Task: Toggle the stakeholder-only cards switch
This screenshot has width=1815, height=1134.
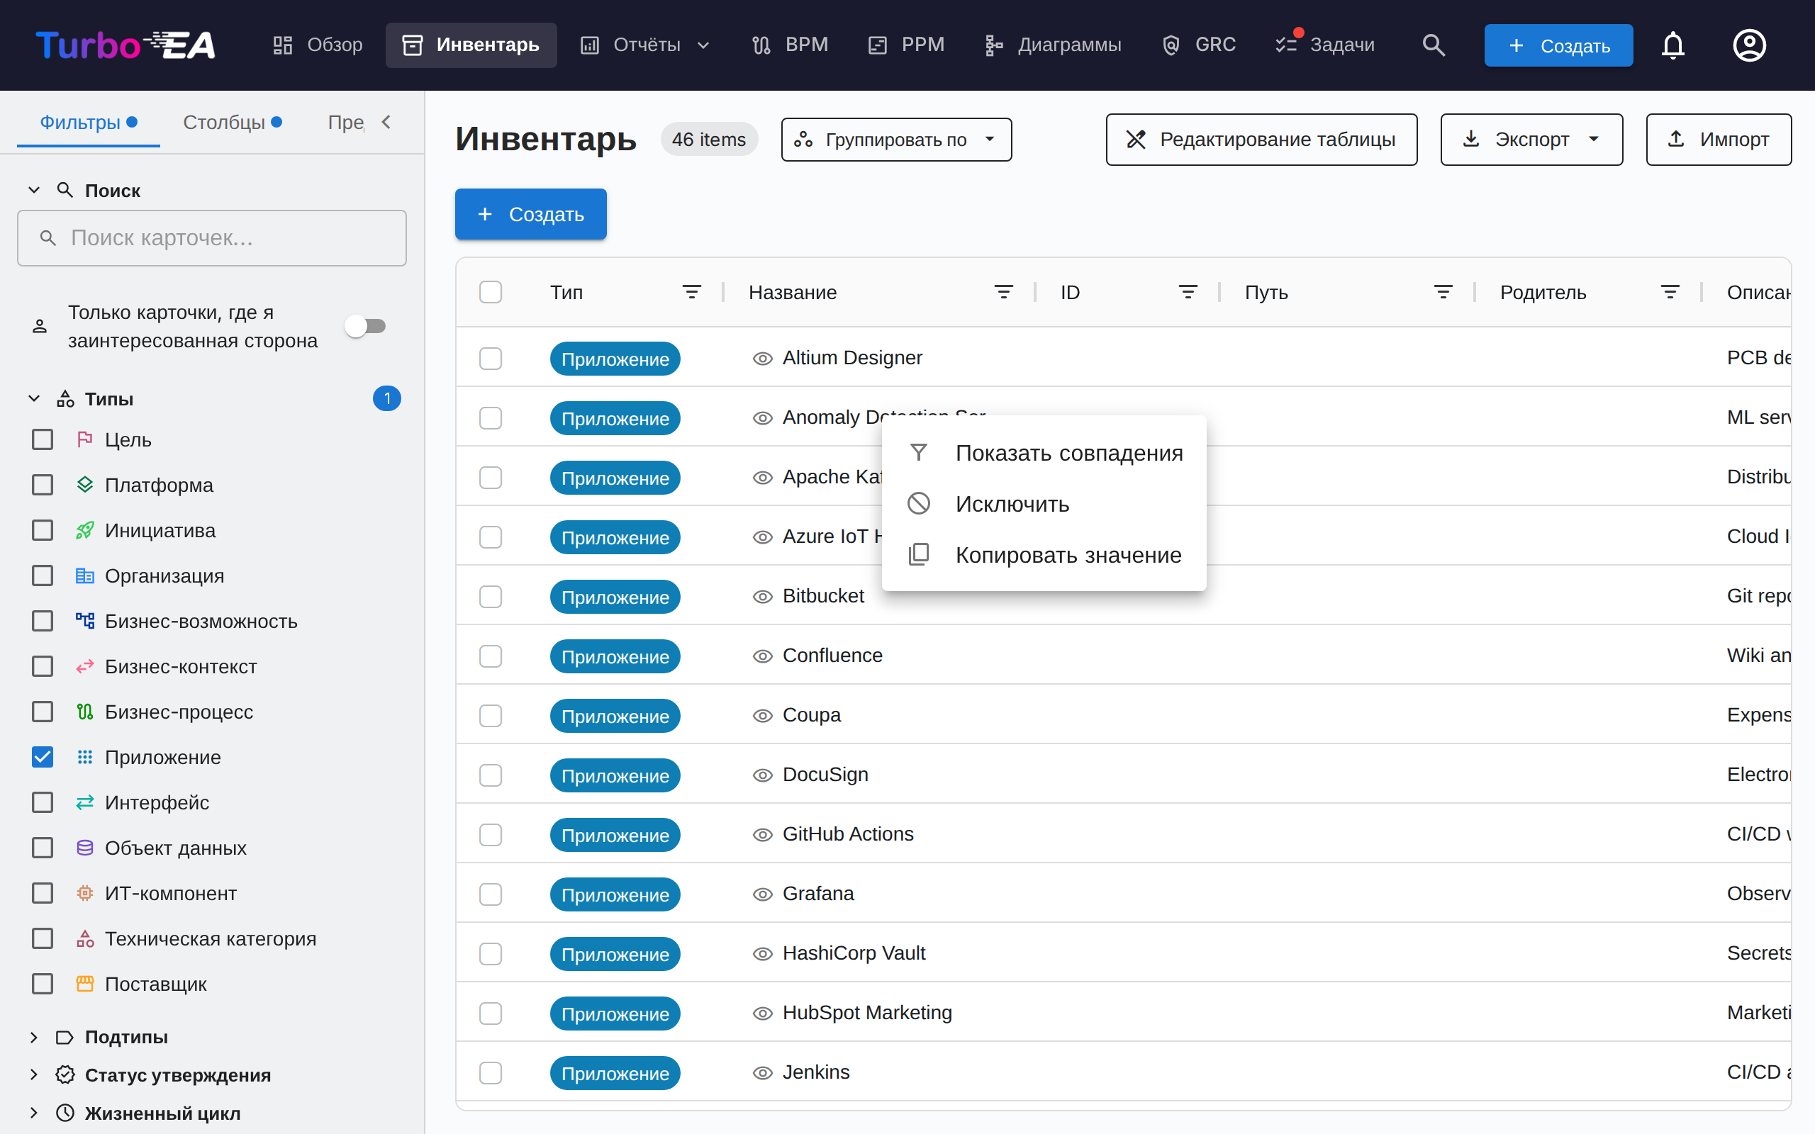Action: click(x=365, y=326)
